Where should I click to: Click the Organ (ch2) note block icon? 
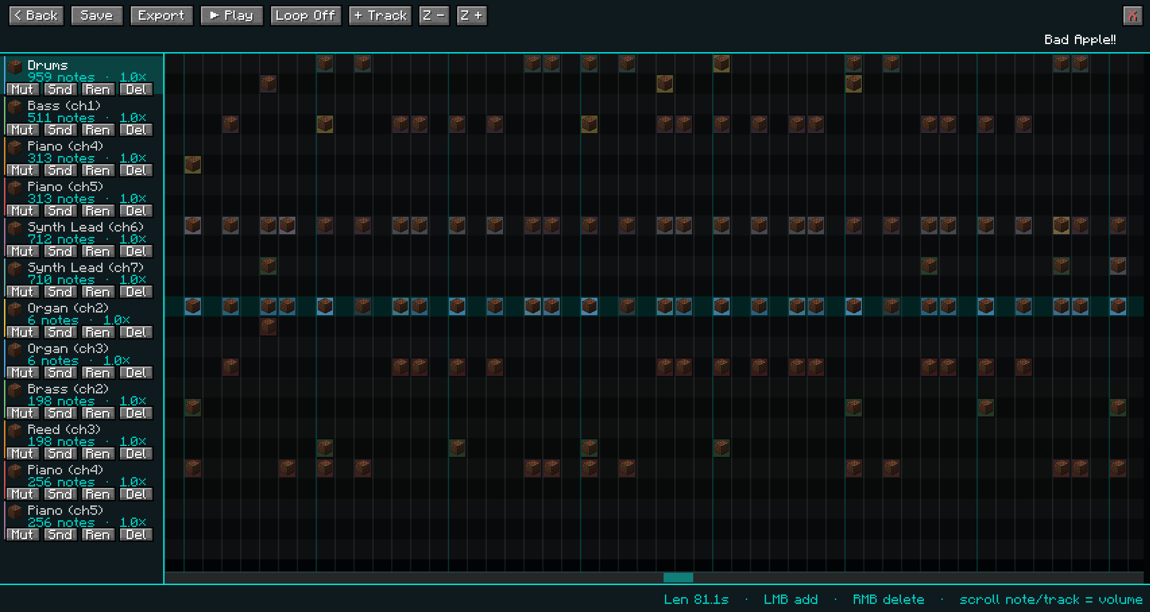[15, 309]
